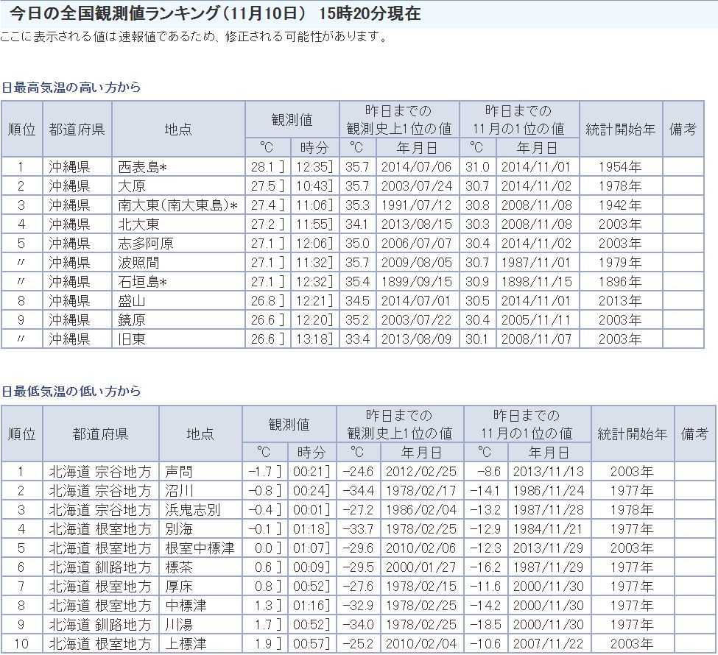
Task: Click the station name 別海
Action: 179,530
